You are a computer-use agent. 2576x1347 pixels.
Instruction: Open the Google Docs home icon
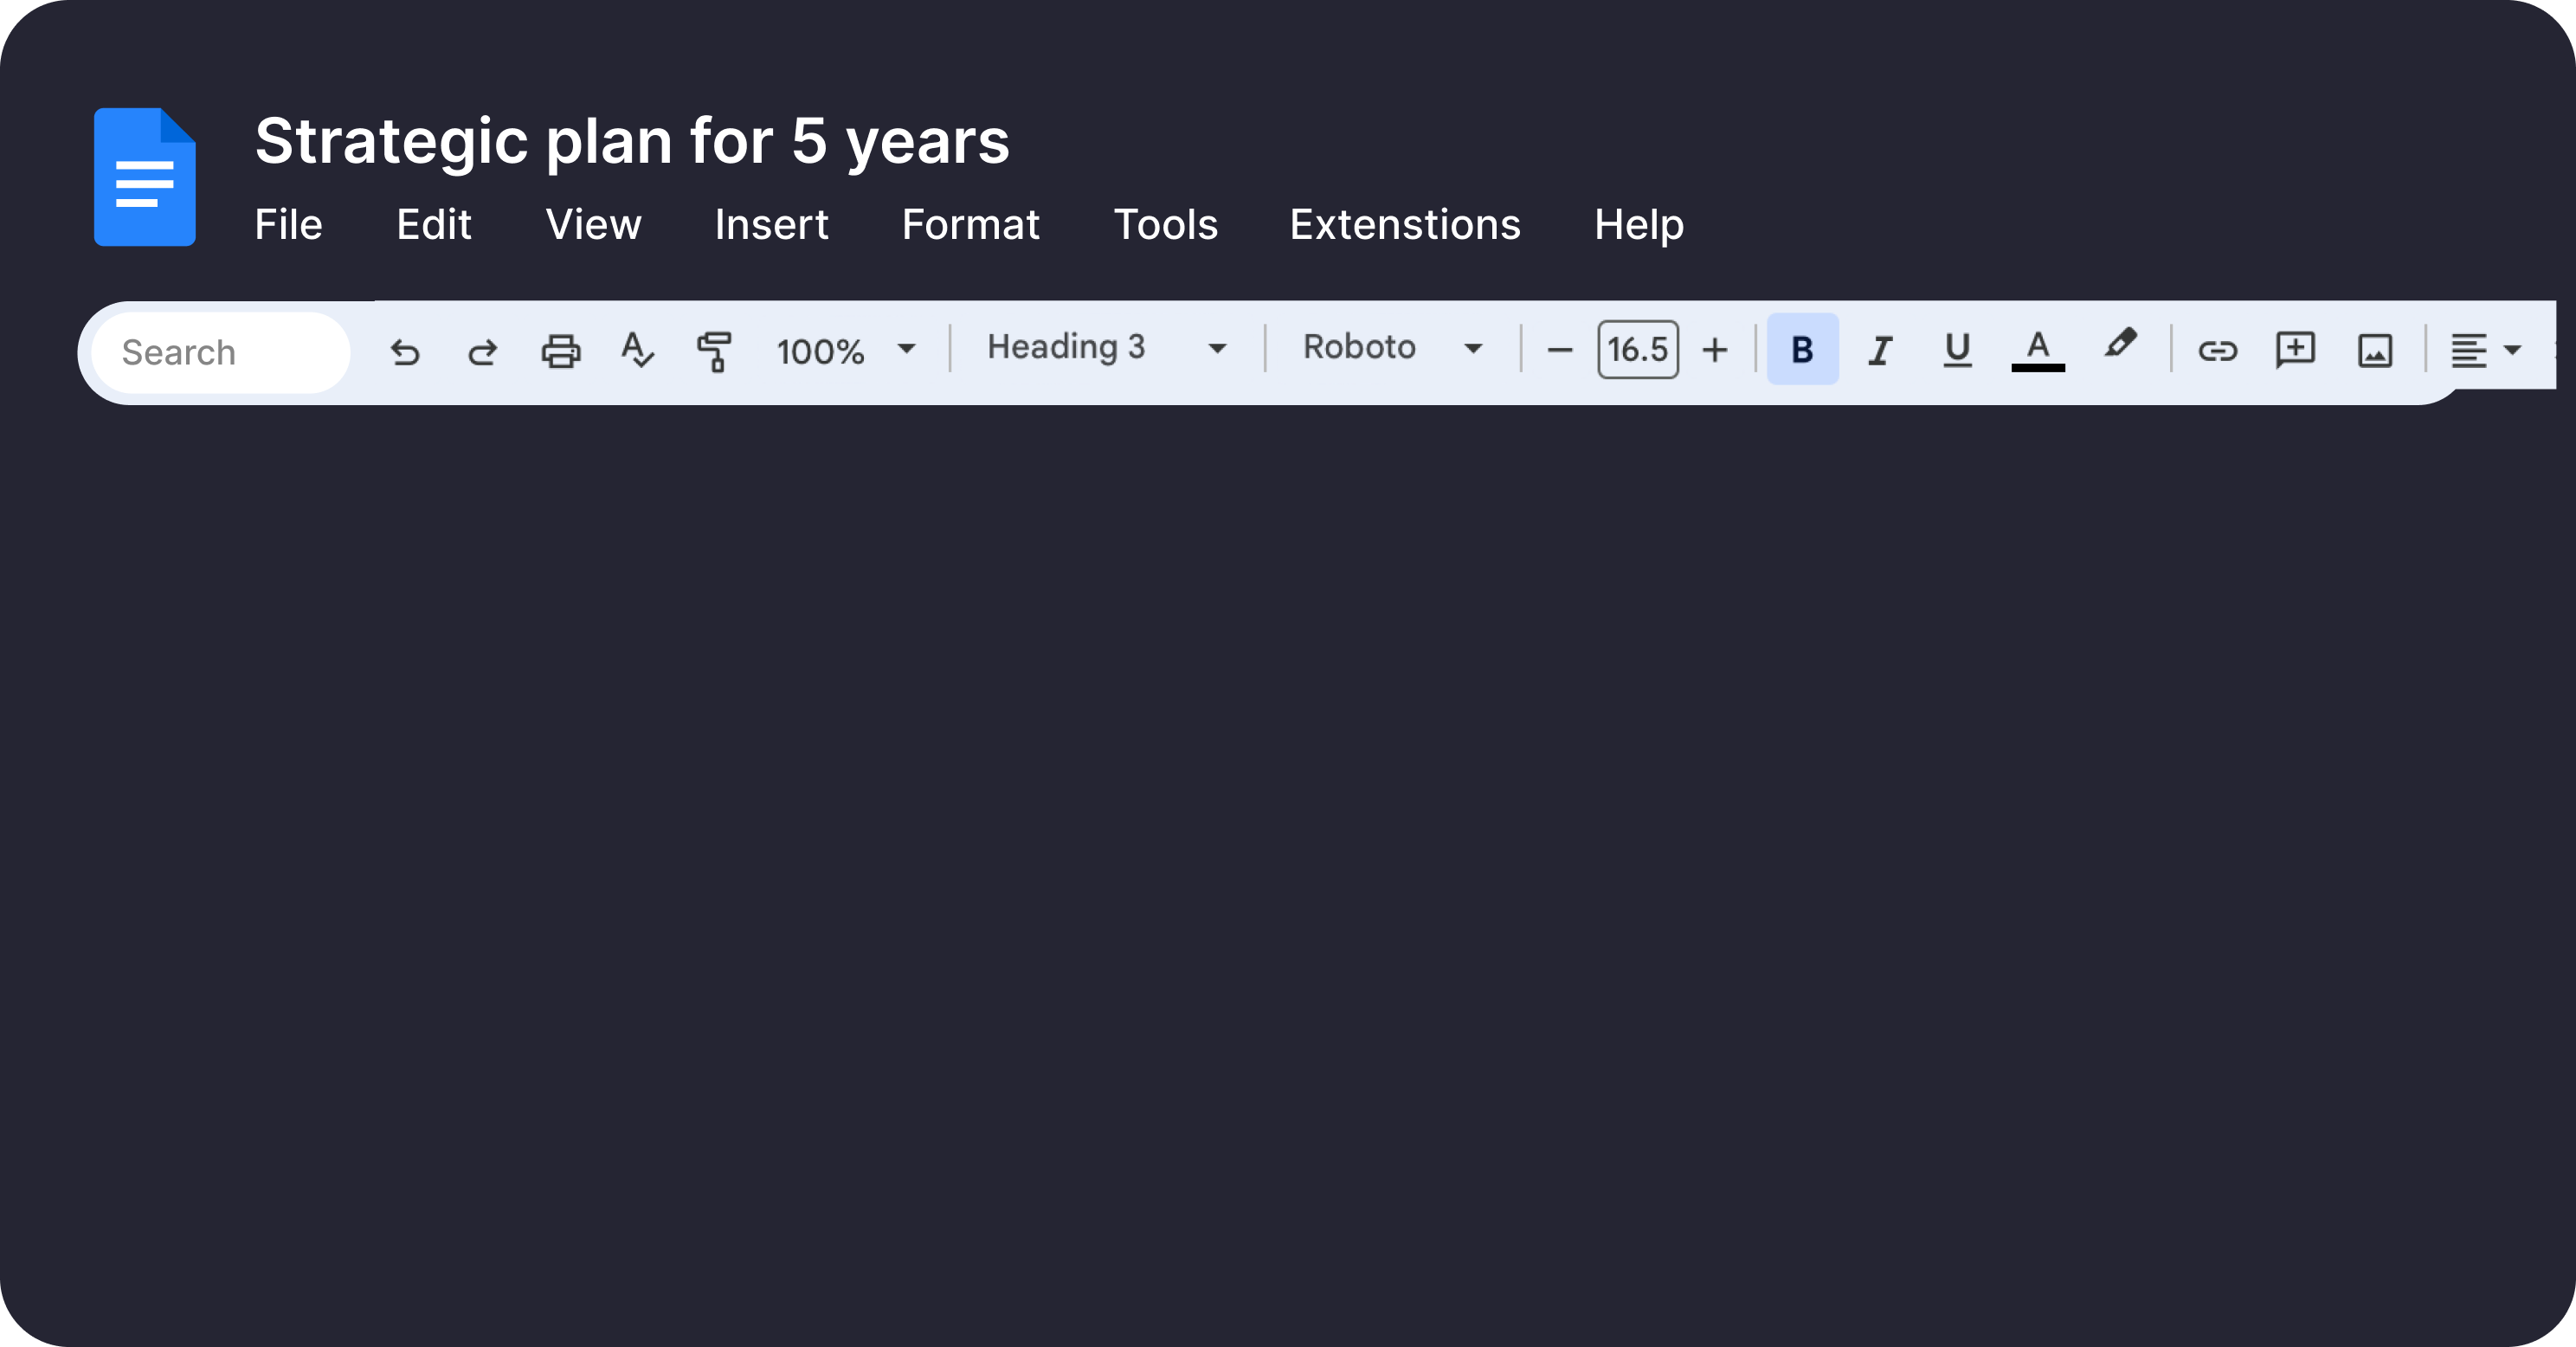click(x=145, y=177)
